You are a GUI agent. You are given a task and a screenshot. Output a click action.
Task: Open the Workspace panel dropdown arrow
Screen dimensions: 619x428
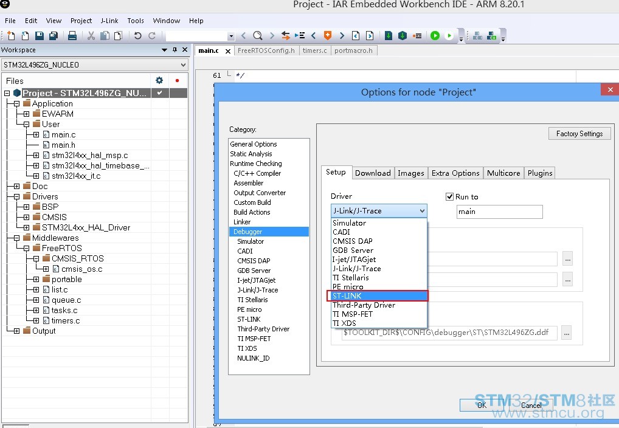click(165, 50)
